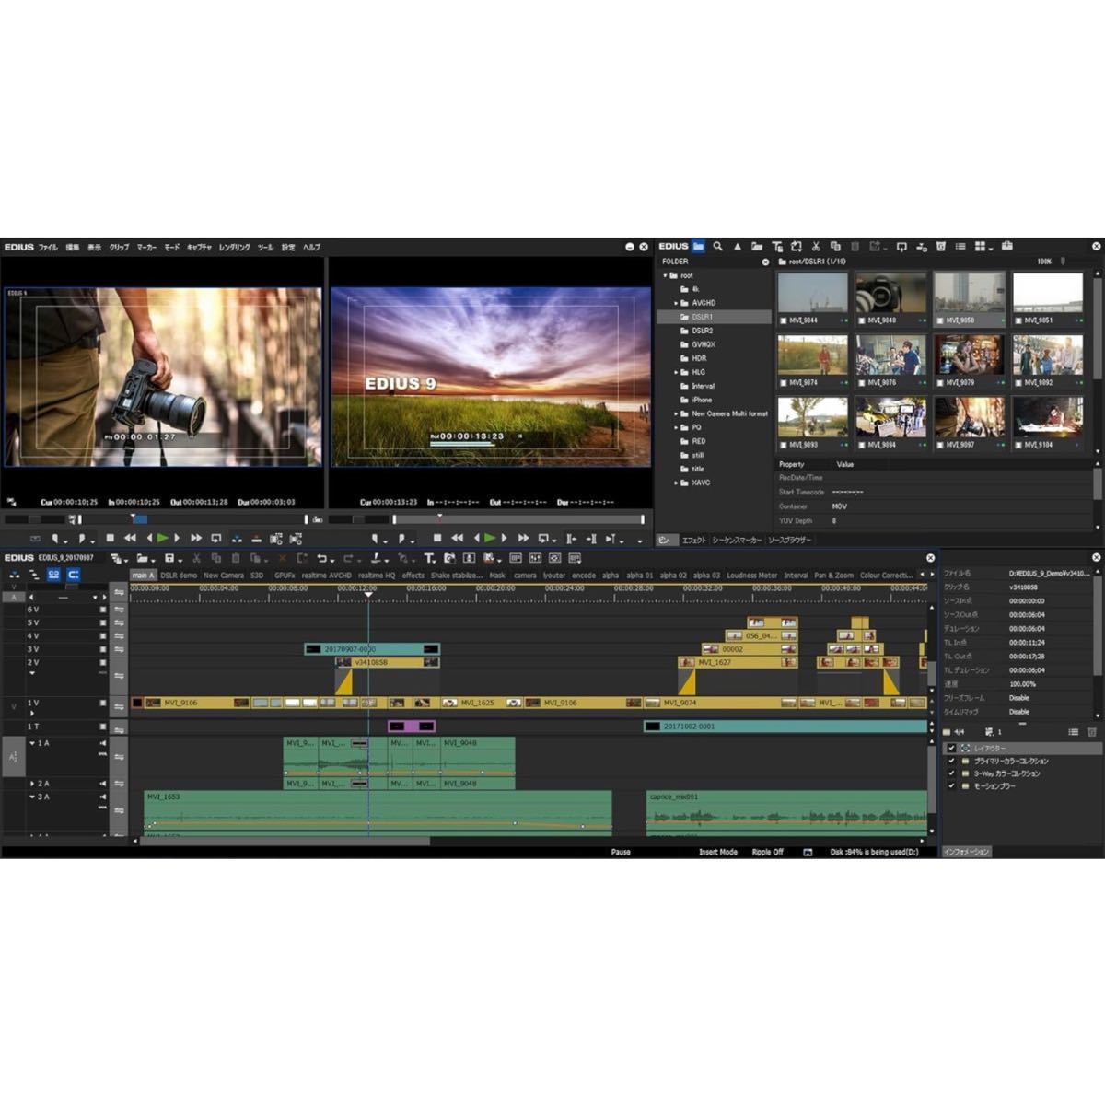The height and width of the screenshot is (1105, 1105).
Task: Expand the AVCHD folder in tree
Action: click(x=675, y=303)
